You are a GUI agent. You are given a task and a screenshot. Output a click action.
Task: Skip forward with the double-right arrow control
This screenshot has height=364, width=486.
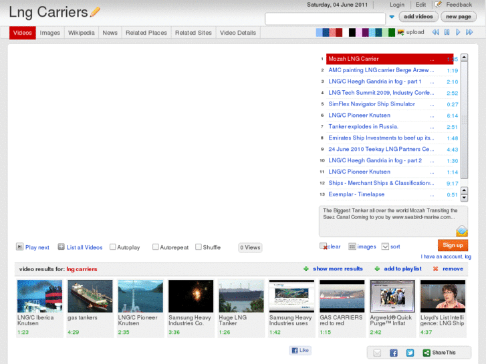(x=469, y=32)
